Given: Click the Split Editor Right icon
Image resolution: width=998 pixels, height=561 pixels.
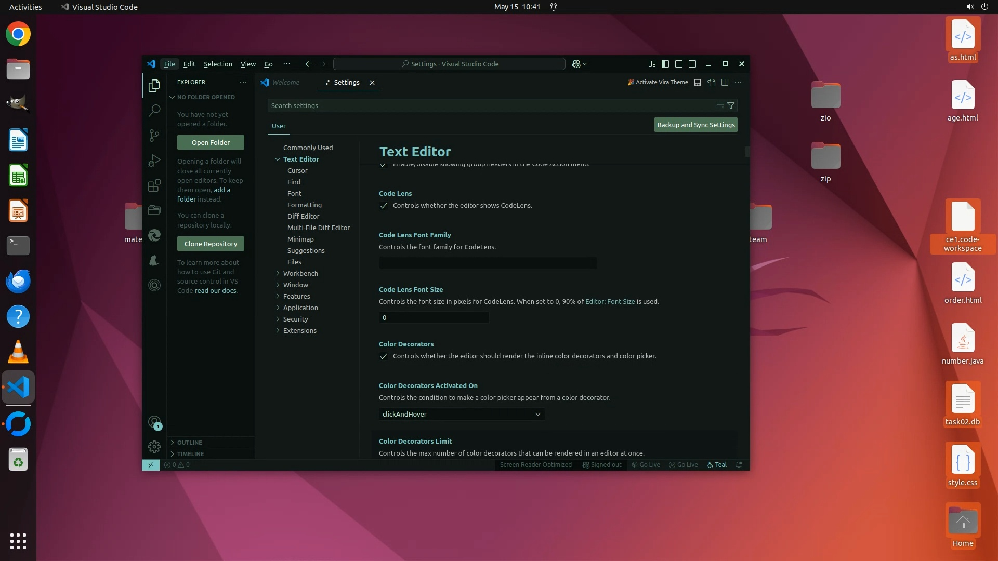Looking at the screenshot, I should (725, 83).
